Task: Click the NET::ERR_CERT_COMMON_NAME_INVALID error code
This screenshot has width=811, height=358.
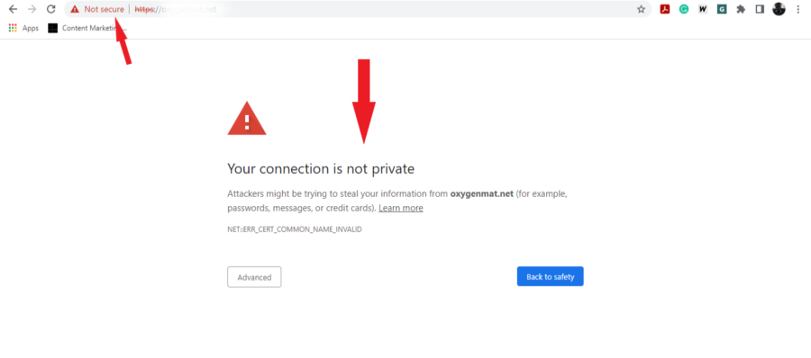Action: 295,229
